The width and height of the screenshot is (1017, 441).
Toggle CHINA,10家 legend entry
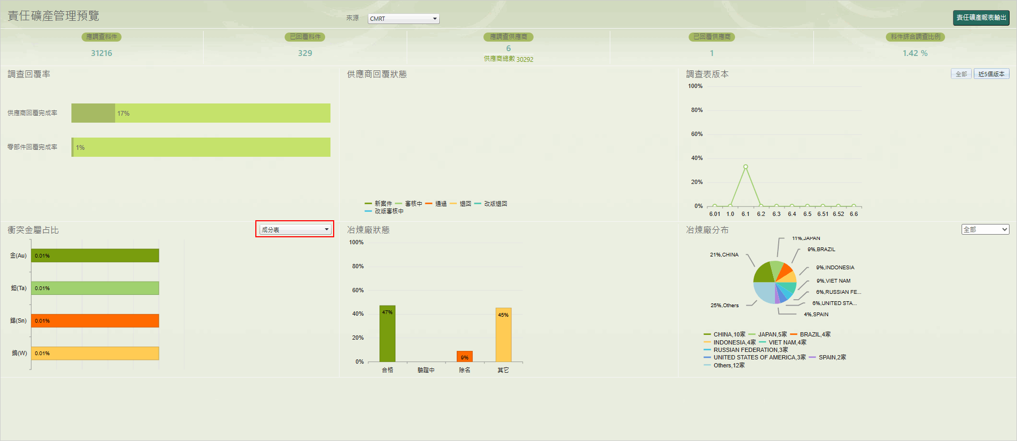pos(724,334)
